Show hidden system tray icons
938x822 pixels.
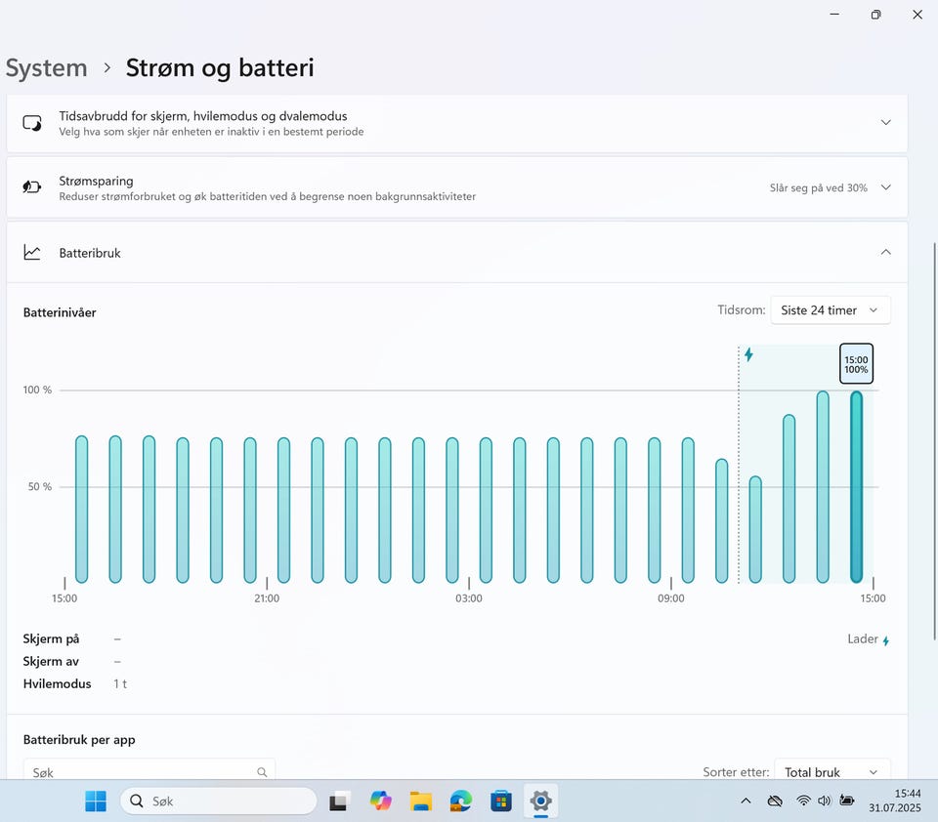point(746,801)
